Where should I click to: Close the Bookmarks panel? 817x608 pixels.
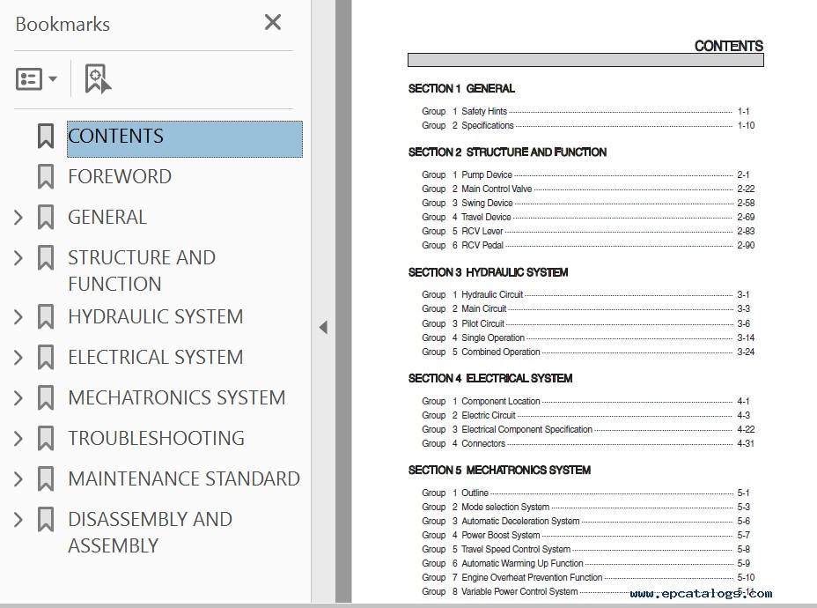pos(273,22)
